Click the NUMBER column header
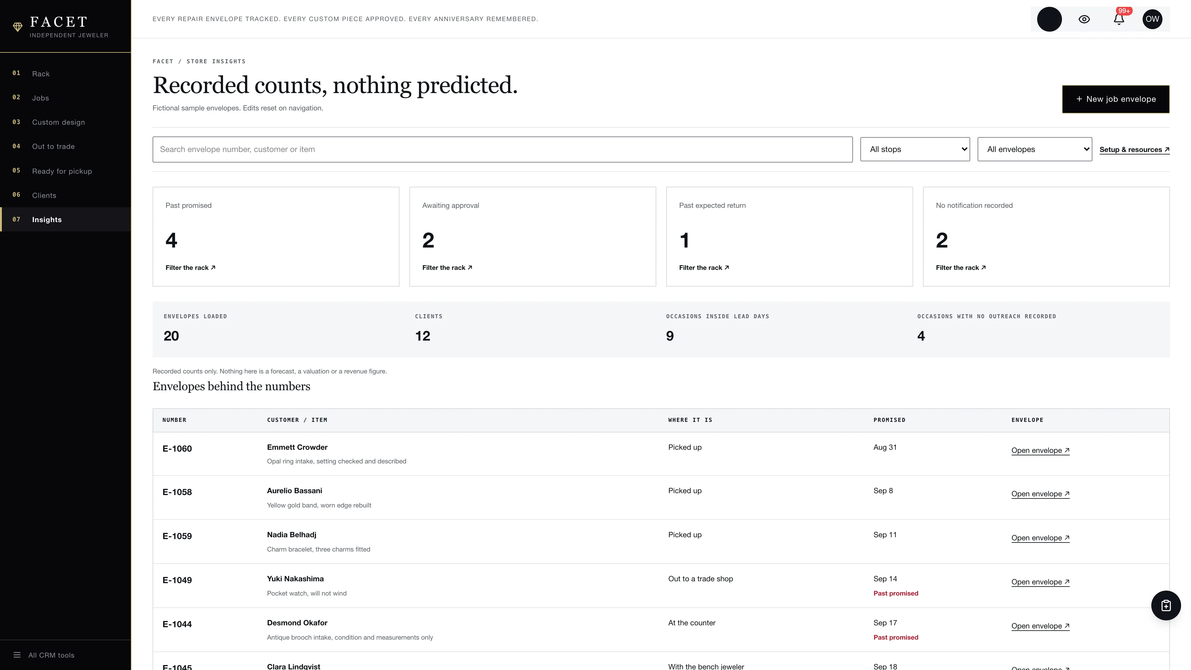The width and height of the screenshot is (1191, 670). pyautogui.click(x=174, y=420)
